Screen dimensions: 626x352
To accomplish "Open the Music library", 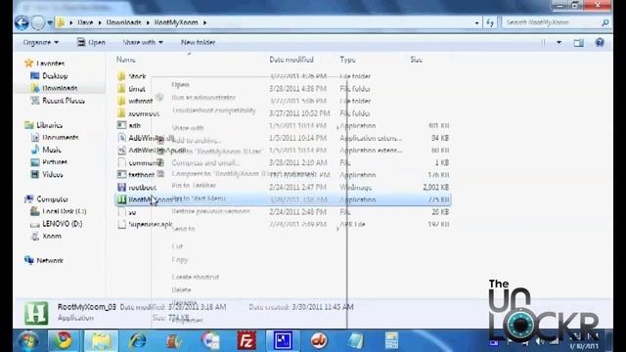I will (52, 150).
